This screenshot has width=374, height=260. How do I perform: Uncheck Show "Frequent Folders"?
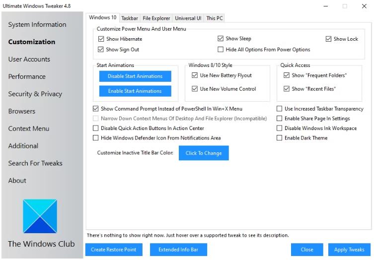287,75
